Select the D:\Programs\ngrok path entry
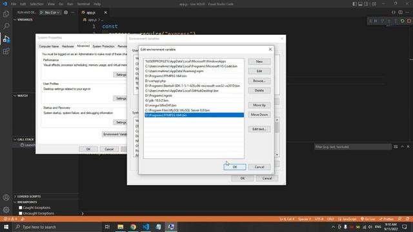 pyautogui.click(x=194, y=95)
